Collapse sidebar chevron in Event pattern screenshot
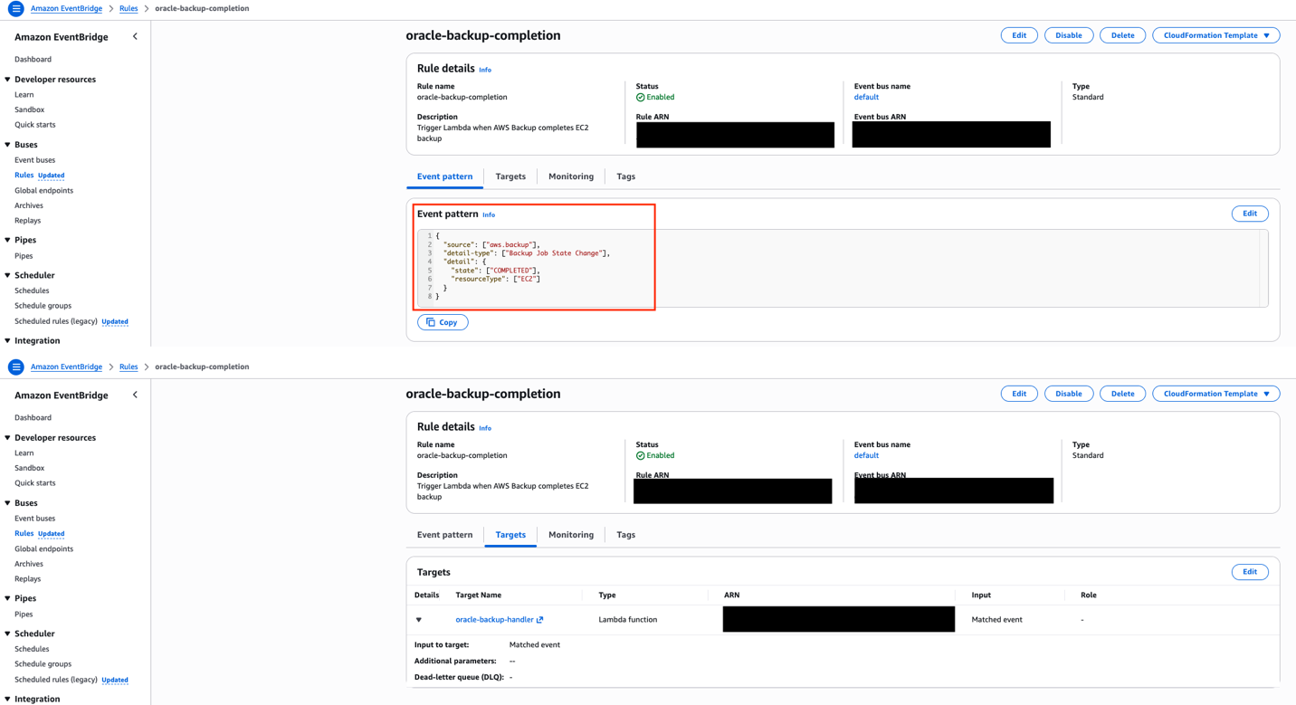This screenshot has height=705, width=1296. 135,37
